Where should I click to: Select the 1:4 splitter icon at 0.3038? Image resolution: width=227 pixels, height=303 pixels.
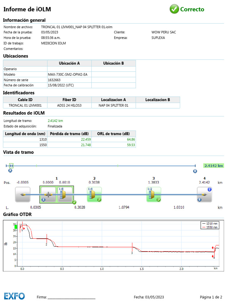tap(94, 194)
